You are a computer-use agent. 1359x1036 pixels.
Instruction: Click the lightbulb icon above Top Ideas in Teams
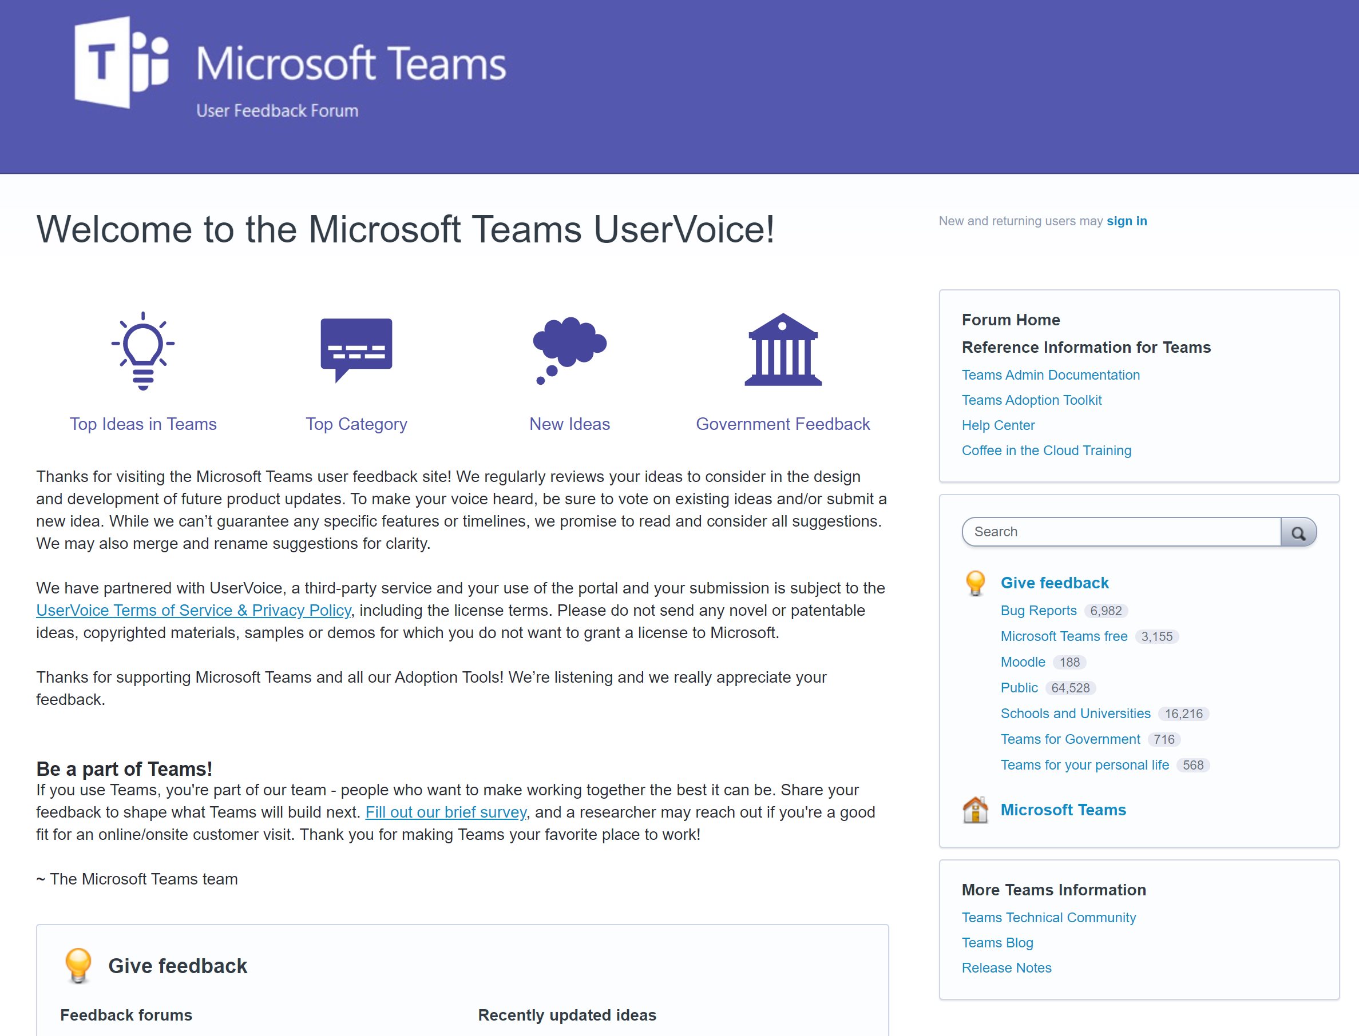143,351
